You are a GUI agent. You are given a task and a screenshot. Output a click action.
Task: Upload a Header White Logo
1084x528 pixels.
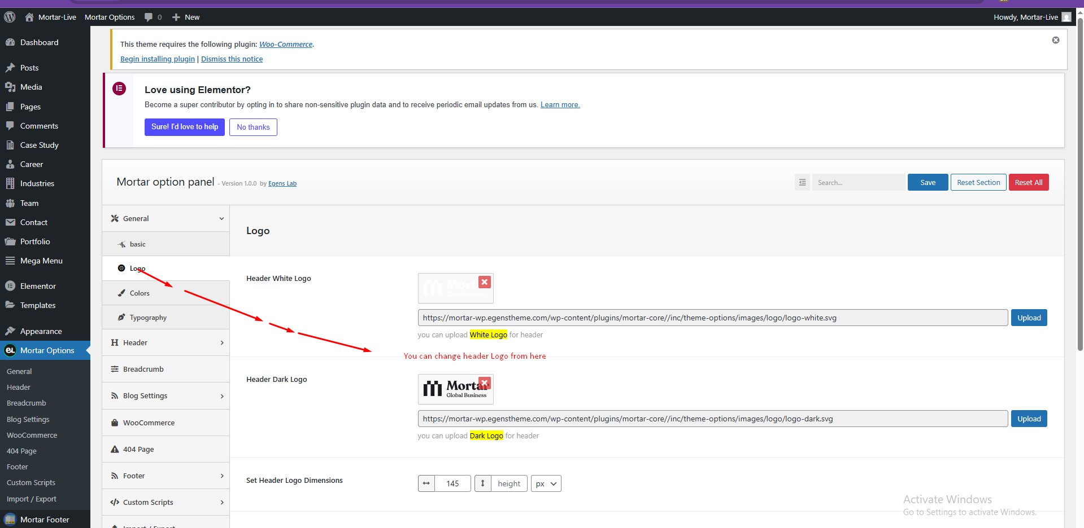pyautogui.click(x=1029, y=318)
